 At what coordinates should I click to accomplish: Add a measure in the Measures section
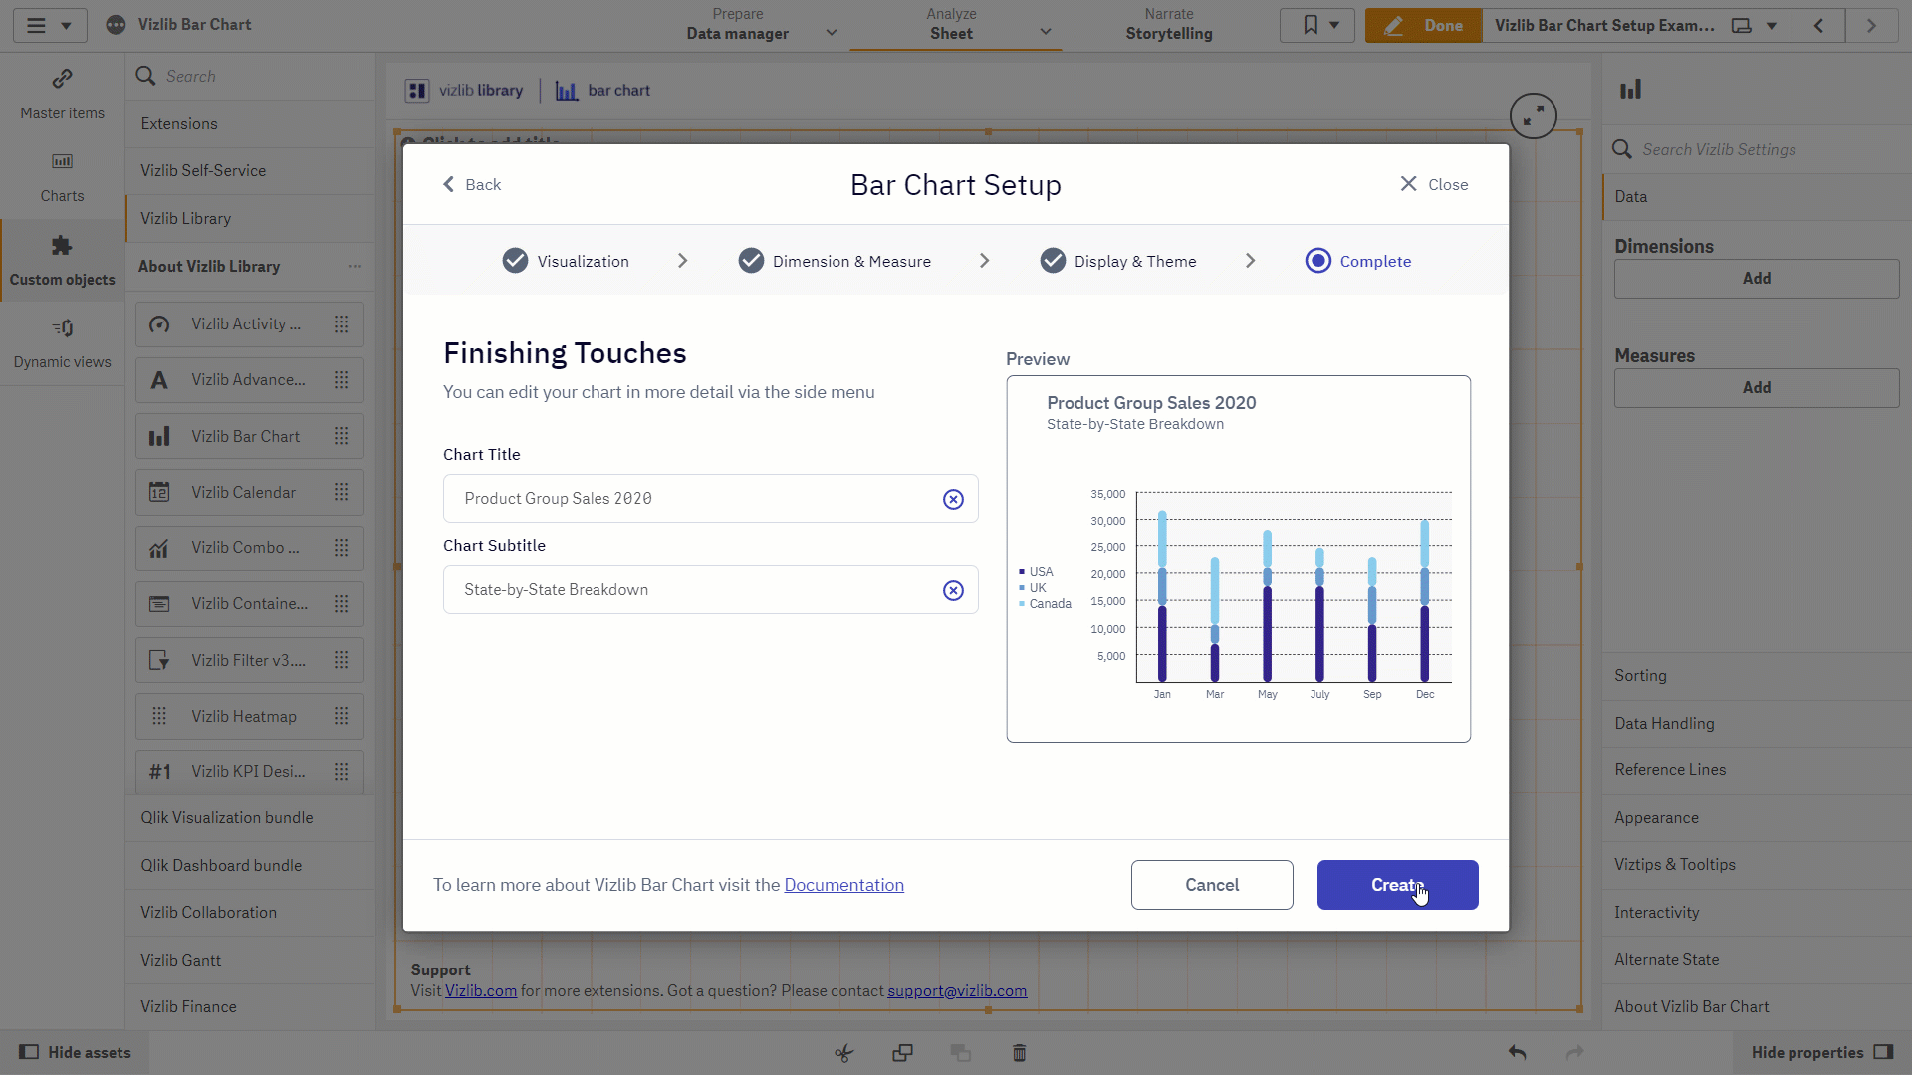pos(1757,388)
